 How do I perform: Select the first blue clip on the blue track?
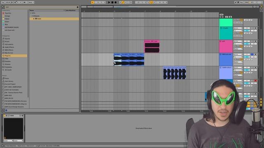[x=118, y=60]
